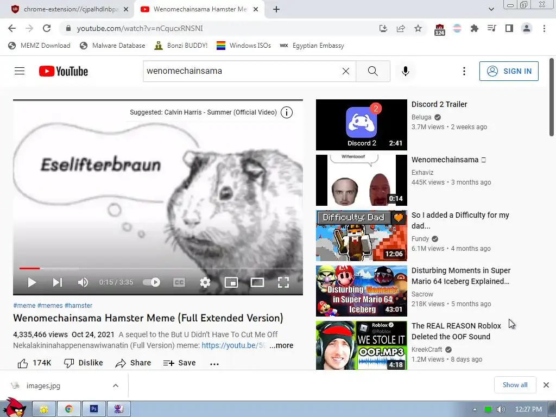
Task: Open the tab search dropdown arrow
Action: tap(491, 9)
